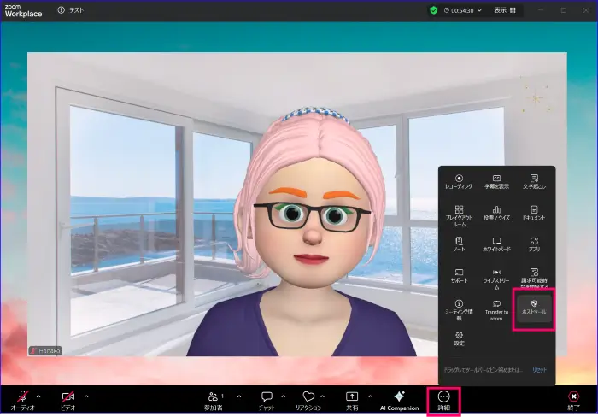Viewport: 598px width, 417px height.
Task: Open the Participants (参加者) panel
Action: 214,399
